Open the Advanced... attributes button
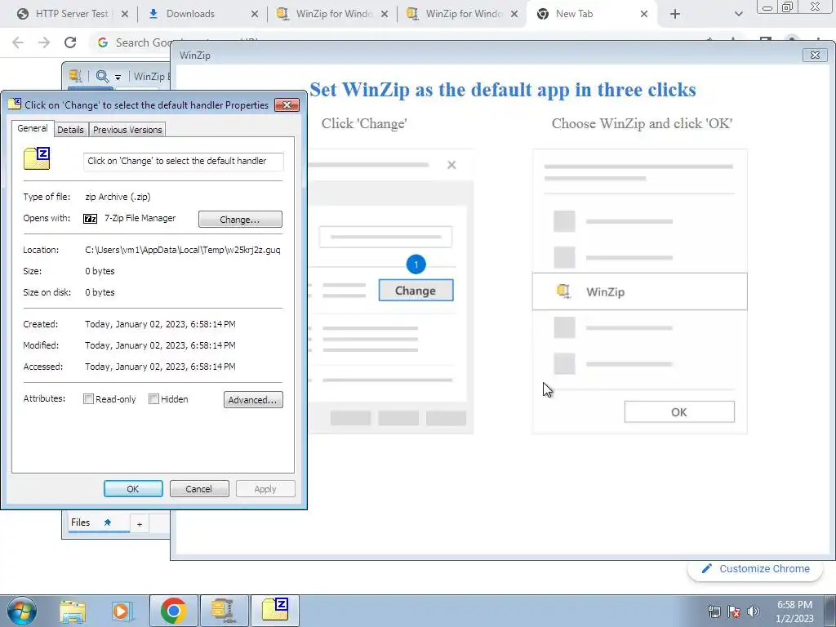Viewport: 836px width, 627px height. coord(253,400)
